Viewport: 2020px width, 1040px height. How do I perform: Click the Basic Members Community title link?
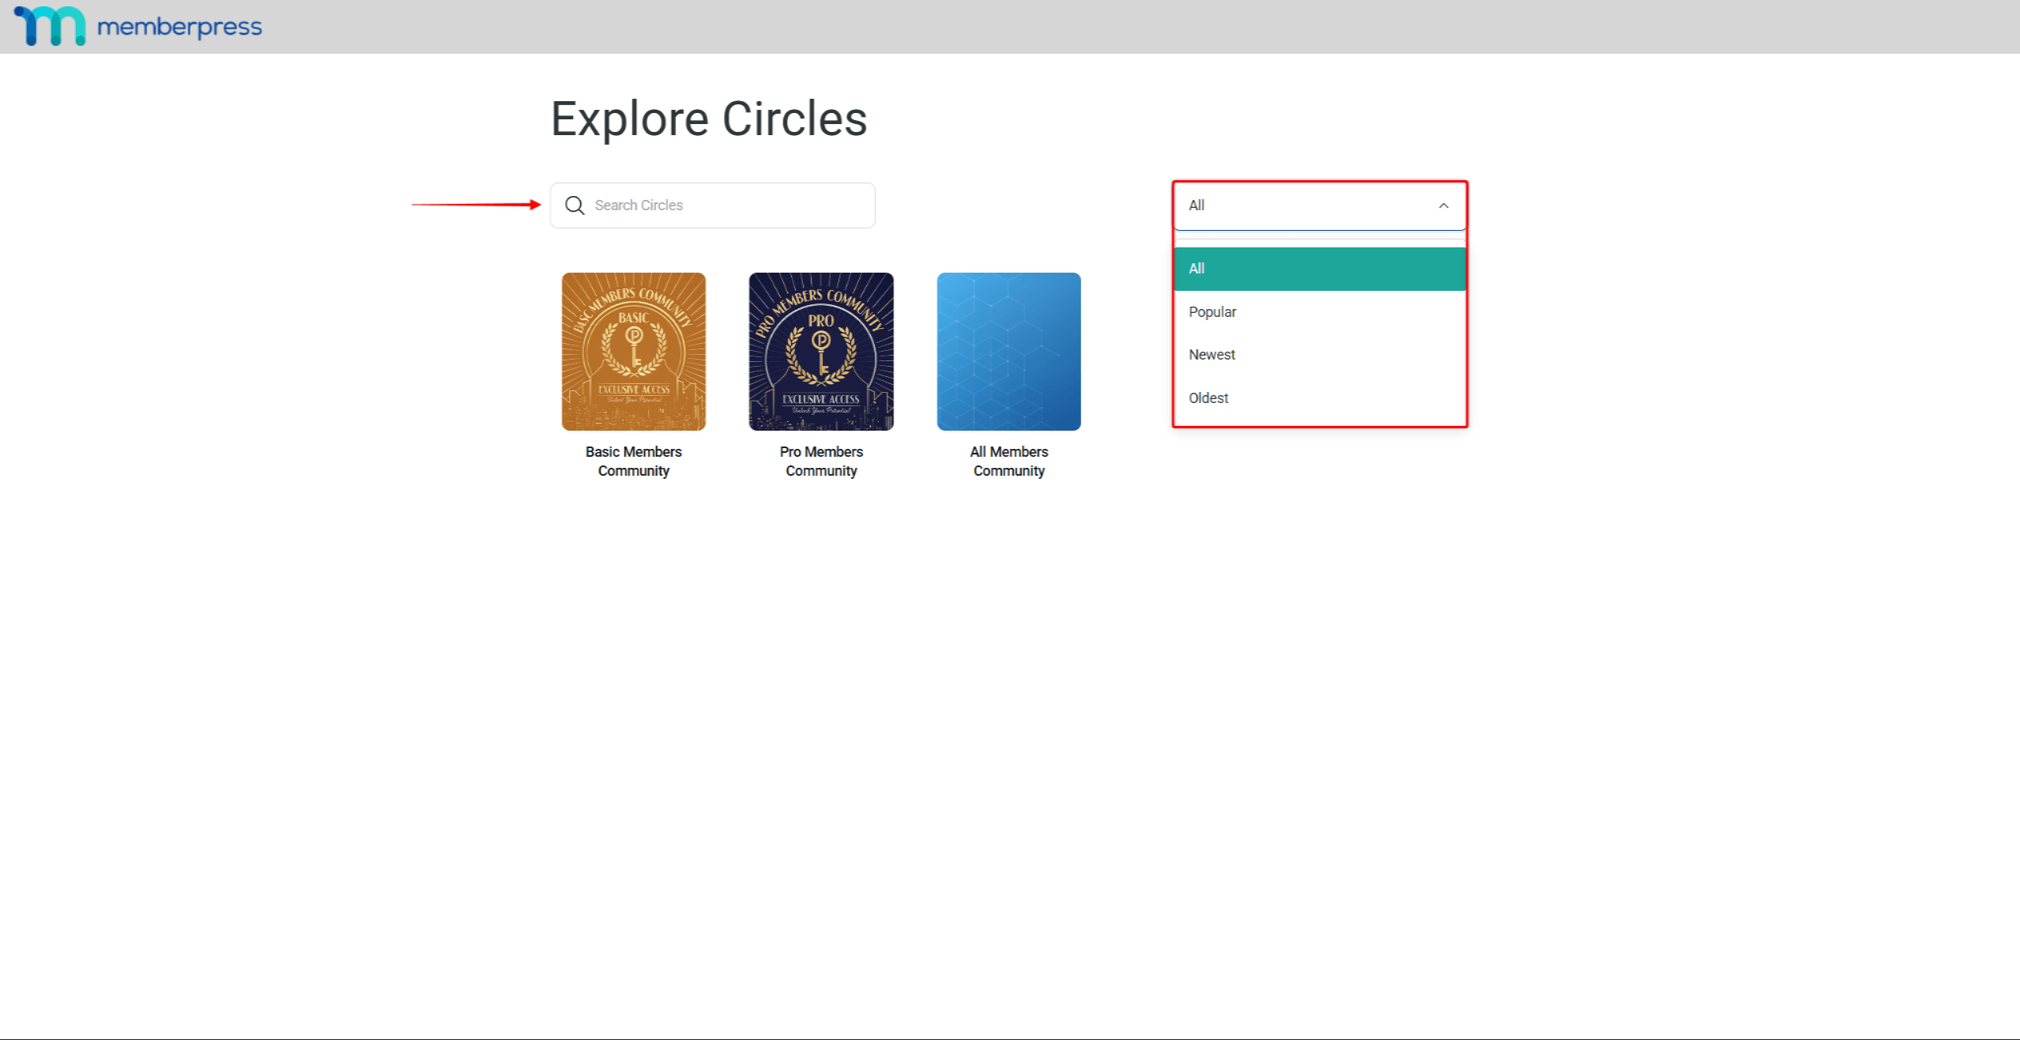(633, 461)
